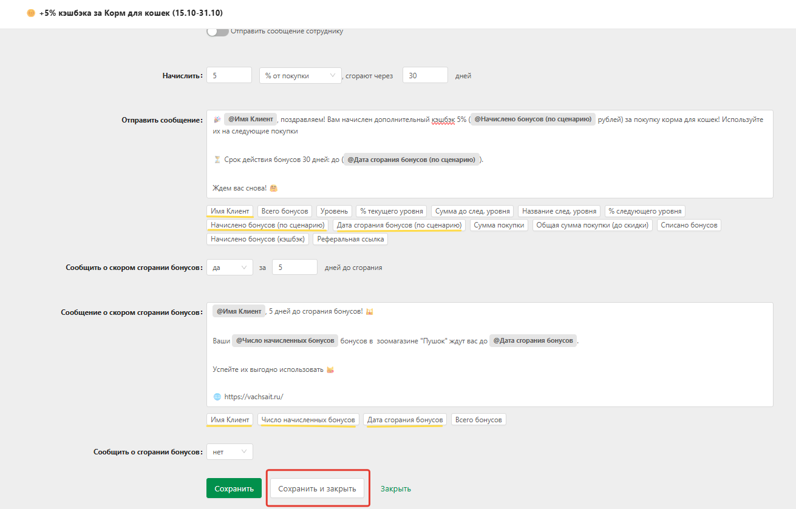Click the '@Число начисленных бонусов' tag in message
The image size is (796, 509).
click(x=285, y=341)
